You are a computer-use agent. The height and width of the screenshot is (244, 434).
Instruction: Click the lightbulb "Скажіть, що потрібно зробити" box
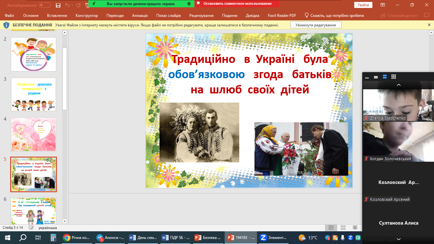click(x=334, y=16)
